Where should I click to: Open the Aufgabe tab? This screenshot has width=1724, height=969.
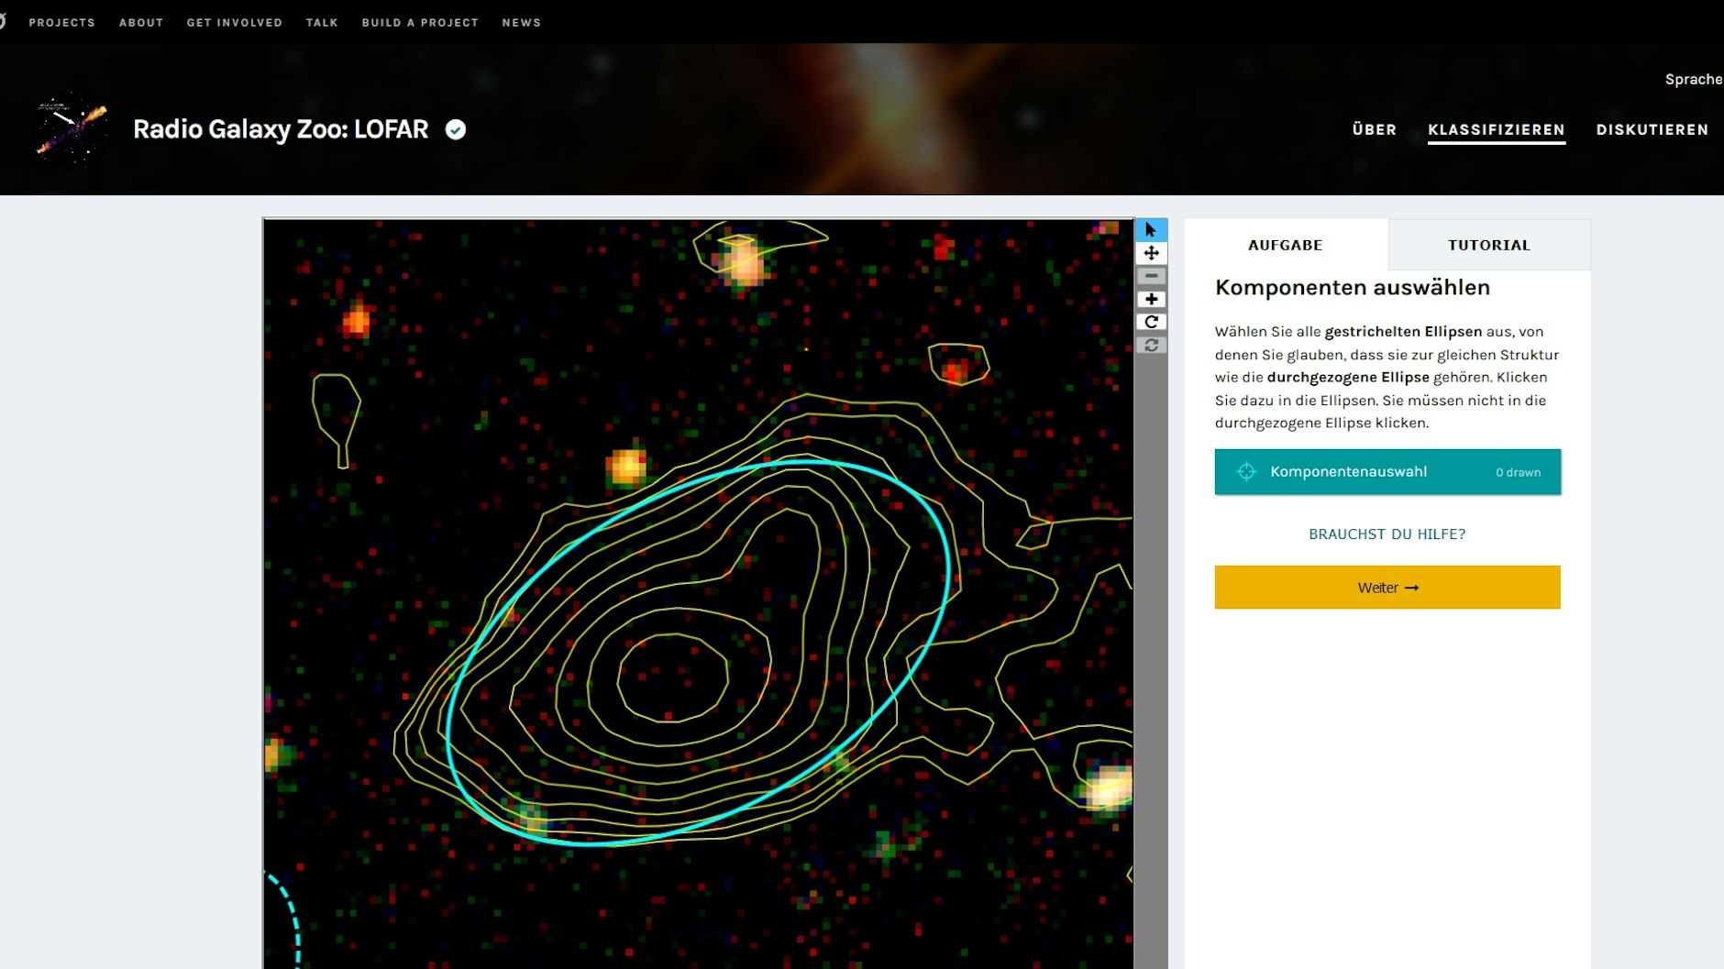pyautogui.click(x=1285, y=245)
